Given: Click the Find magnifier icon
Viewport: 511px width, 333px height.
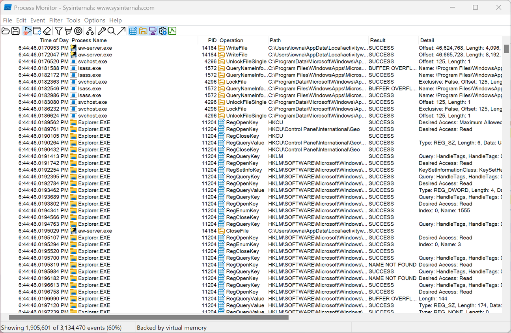Looking at the screenshot, I should (x=112, y=31).
